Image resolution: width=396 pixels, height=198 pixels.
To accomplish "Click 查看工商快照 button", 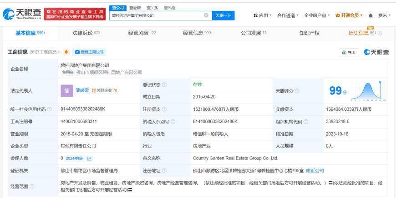I will coord(89,52).
